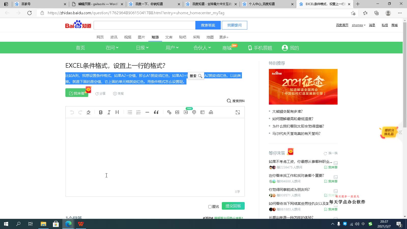Open 商城 in green navbar

click(x=227, y=48)
